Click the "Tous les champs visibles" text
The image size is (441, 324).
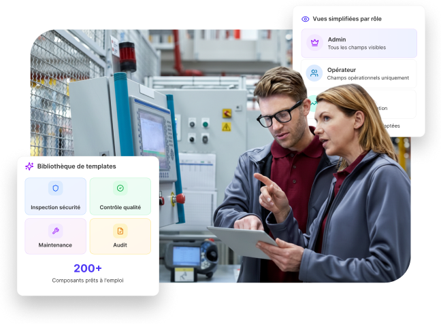pyautogui.click(x=357, y=48)
